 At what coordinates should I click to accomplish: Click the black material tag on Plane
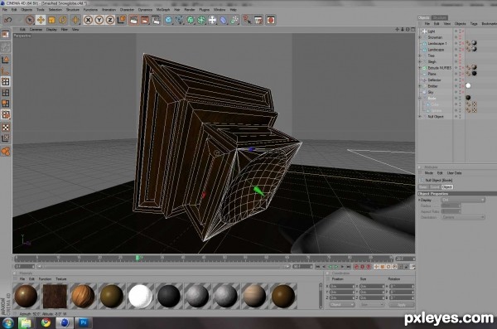(x=474, y=74)
